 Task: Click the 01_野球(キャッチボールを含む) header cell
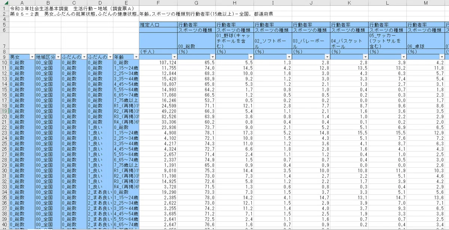pos(235,41)
